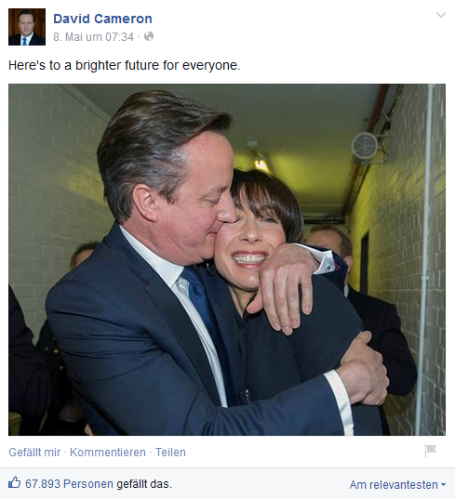
Task: Click the ceiling lamp in the photo
Action: coord(261,159)
